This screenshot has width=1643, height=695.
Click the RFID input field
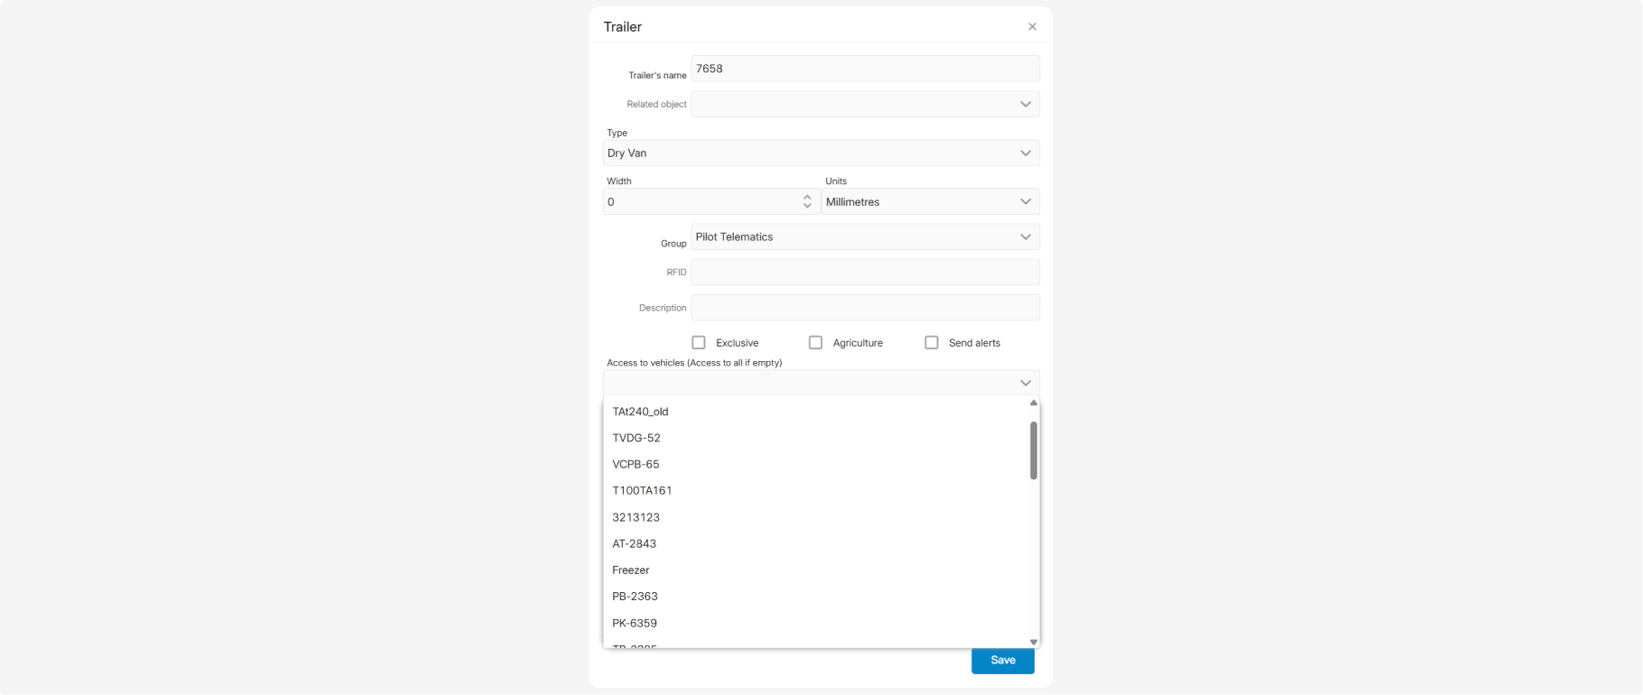(865, 272)
